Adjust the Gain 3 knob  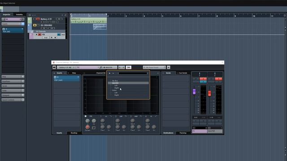point(133,120)
